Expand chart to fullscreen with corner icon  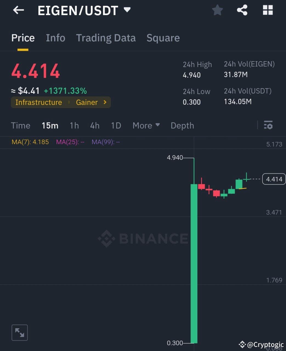pyautogui.click(x=19, y=332)
